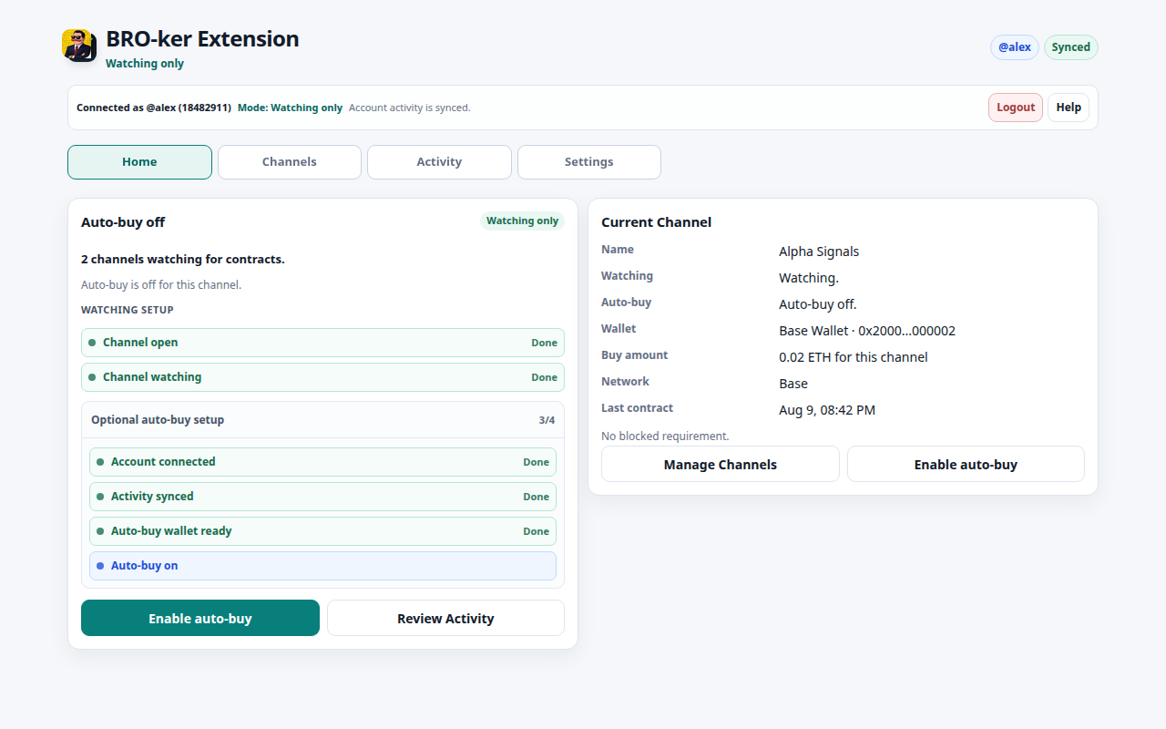Go to the Settings tab
1166x729 pixels.
589,162
